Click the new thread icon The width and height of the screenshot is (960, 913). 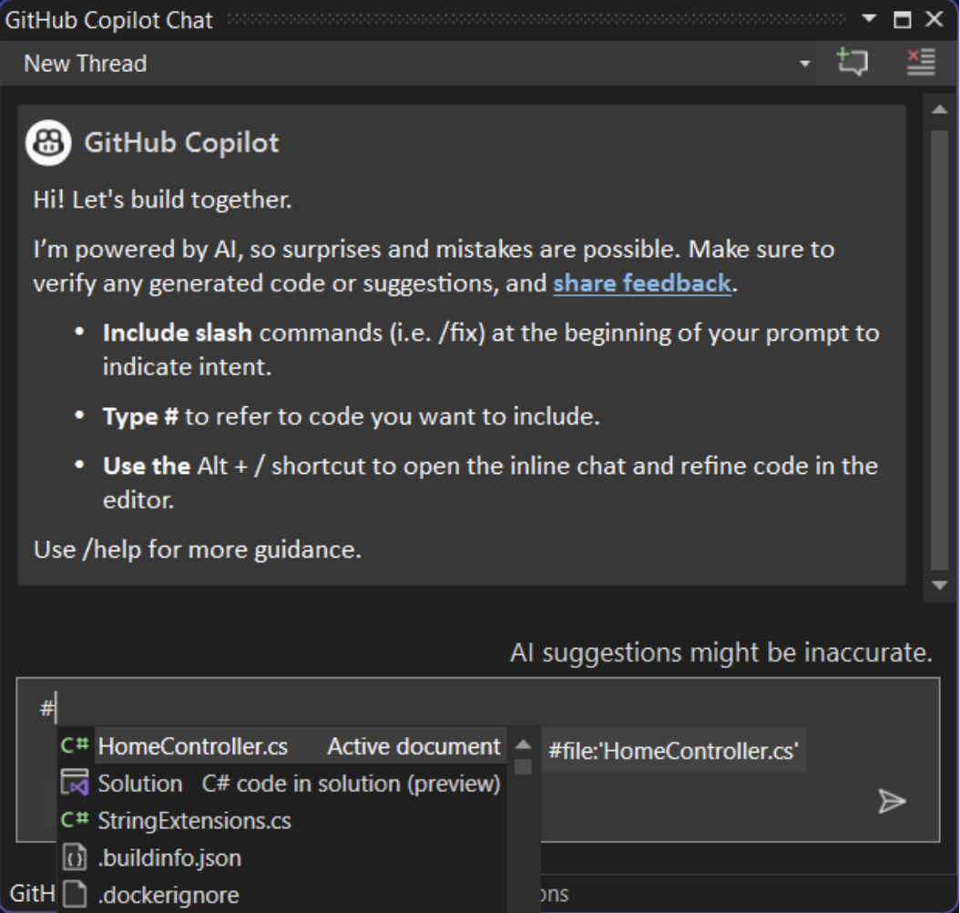(x=852, y=63)
